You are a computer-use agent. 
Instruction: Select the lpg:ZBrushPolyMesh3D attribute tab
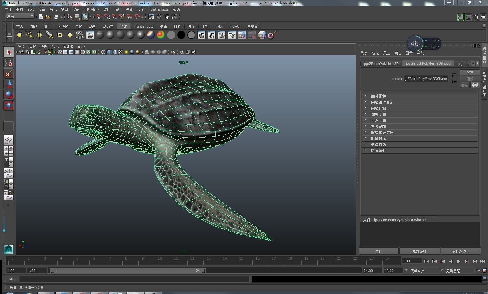coord(381,64)
